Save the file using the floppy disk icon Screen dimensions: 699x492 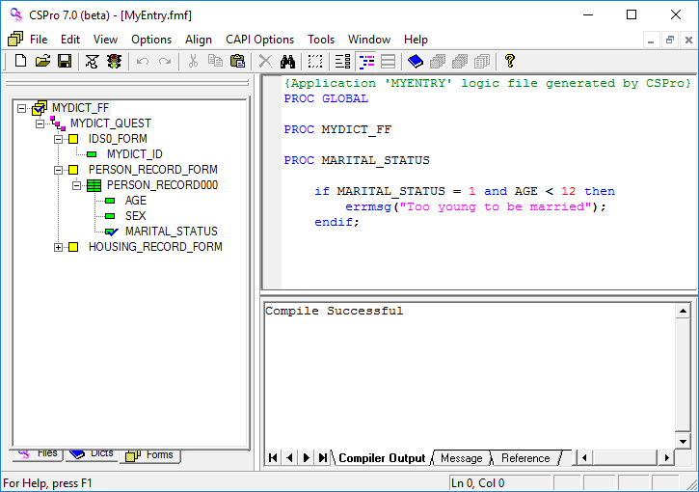(x=64, y=61)
